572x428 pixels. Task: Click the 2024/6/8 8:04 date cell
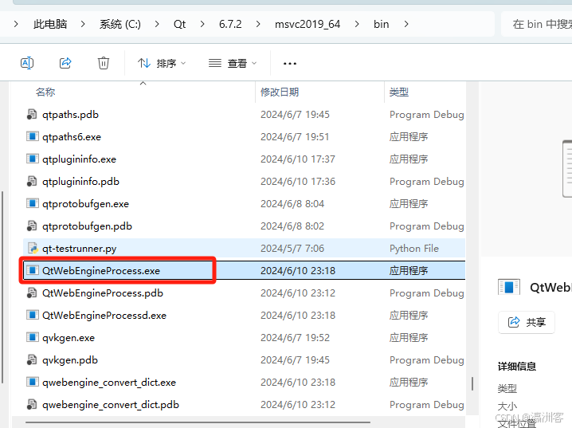[x=292, y=203]
